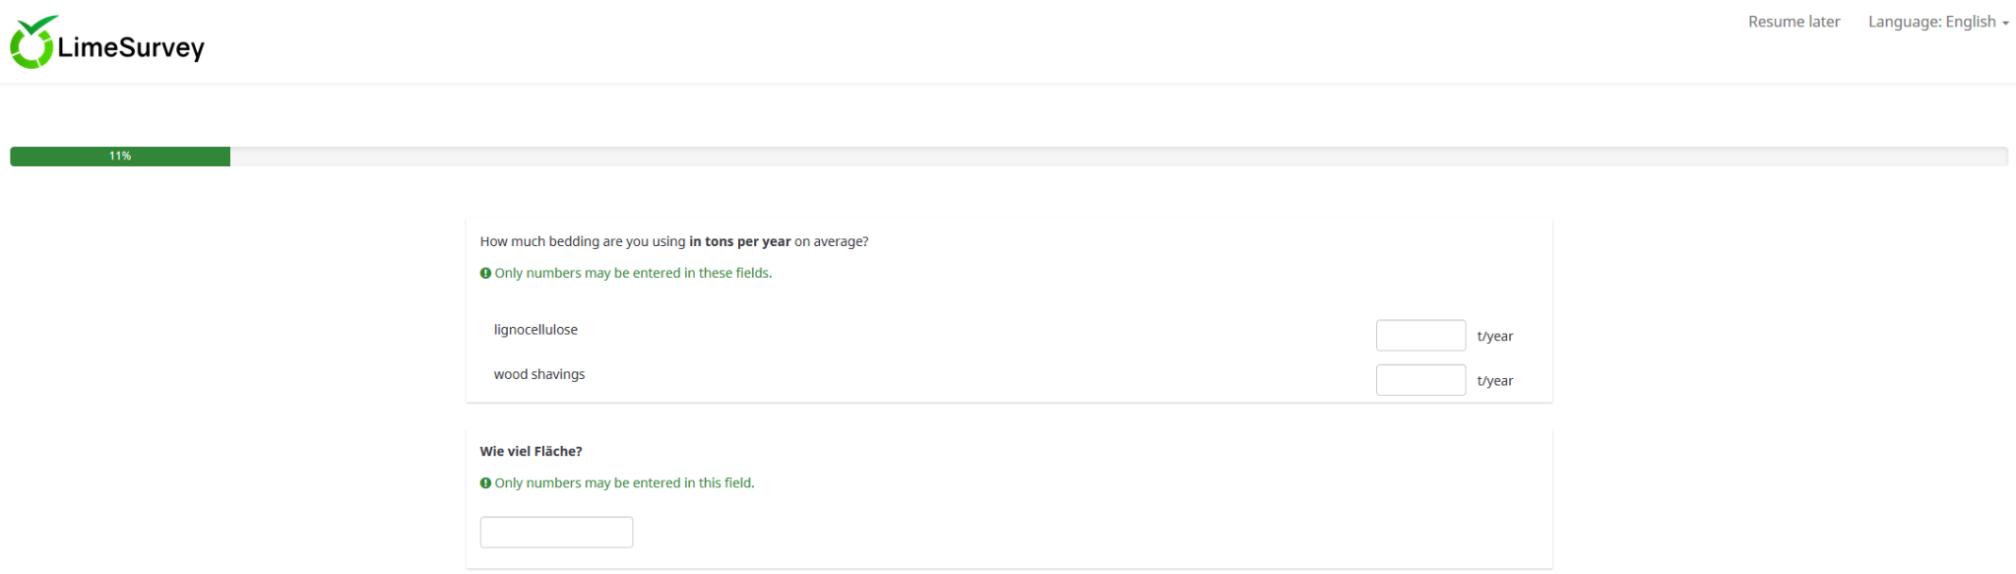The height and width of the screenshot is (574, 2016).
Task: Click the LimeSurvey wordmark text
Action: [131, 47]
